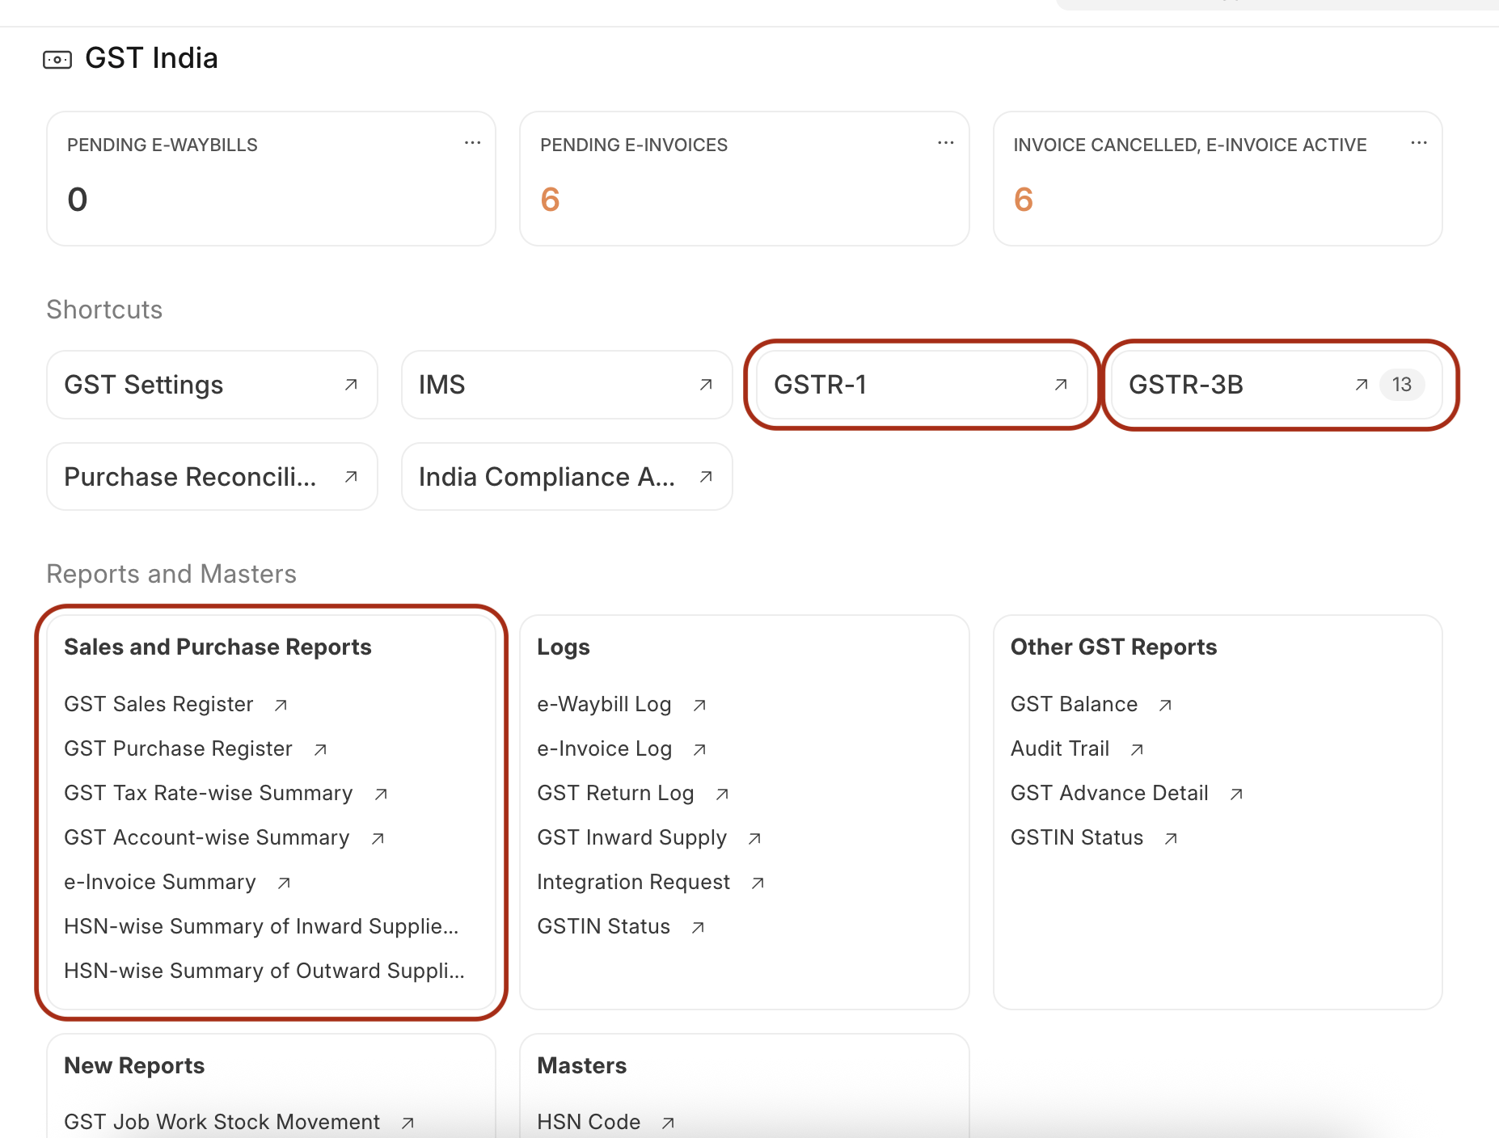Click the 13 count badge on GSTR-3B

click(1401, 385)
